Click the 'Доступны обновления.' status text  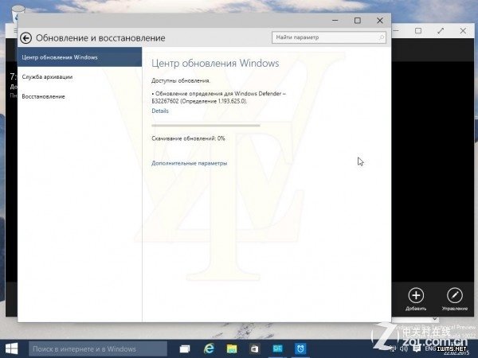[x=181, y=80]
